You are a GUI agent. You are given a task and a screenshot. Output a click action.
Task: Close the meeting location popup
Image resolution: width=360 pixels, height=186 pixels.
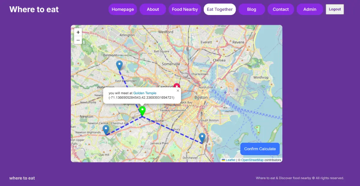tap(178, 91)
